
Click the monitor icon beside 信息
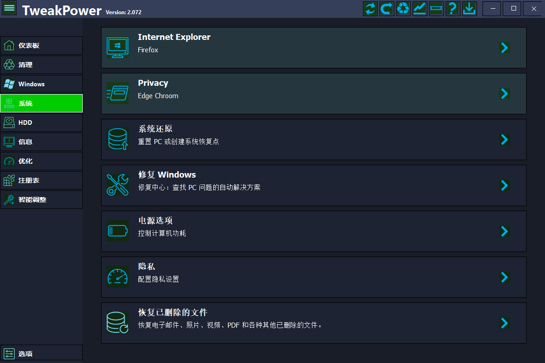point(9,142)
